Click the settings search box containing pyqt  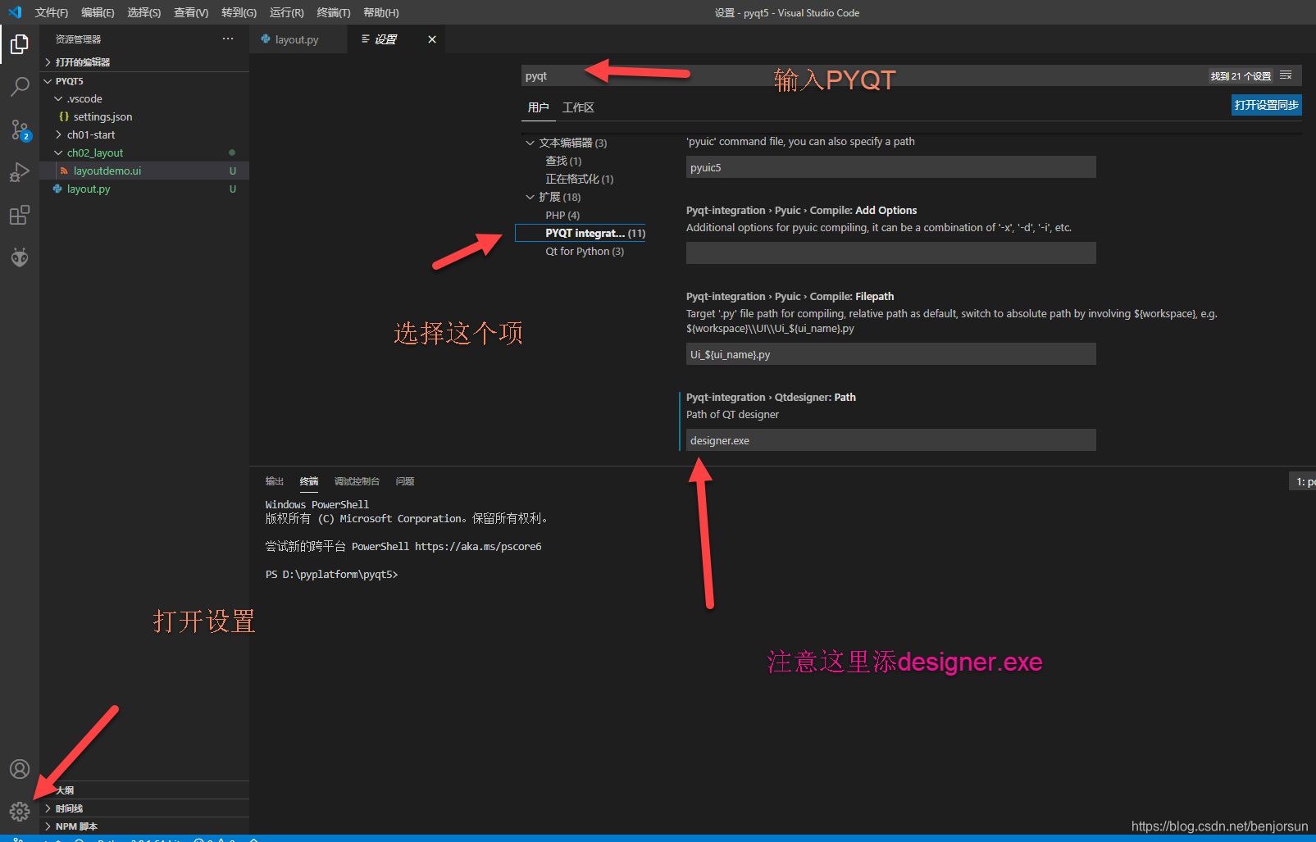(861, 75)
